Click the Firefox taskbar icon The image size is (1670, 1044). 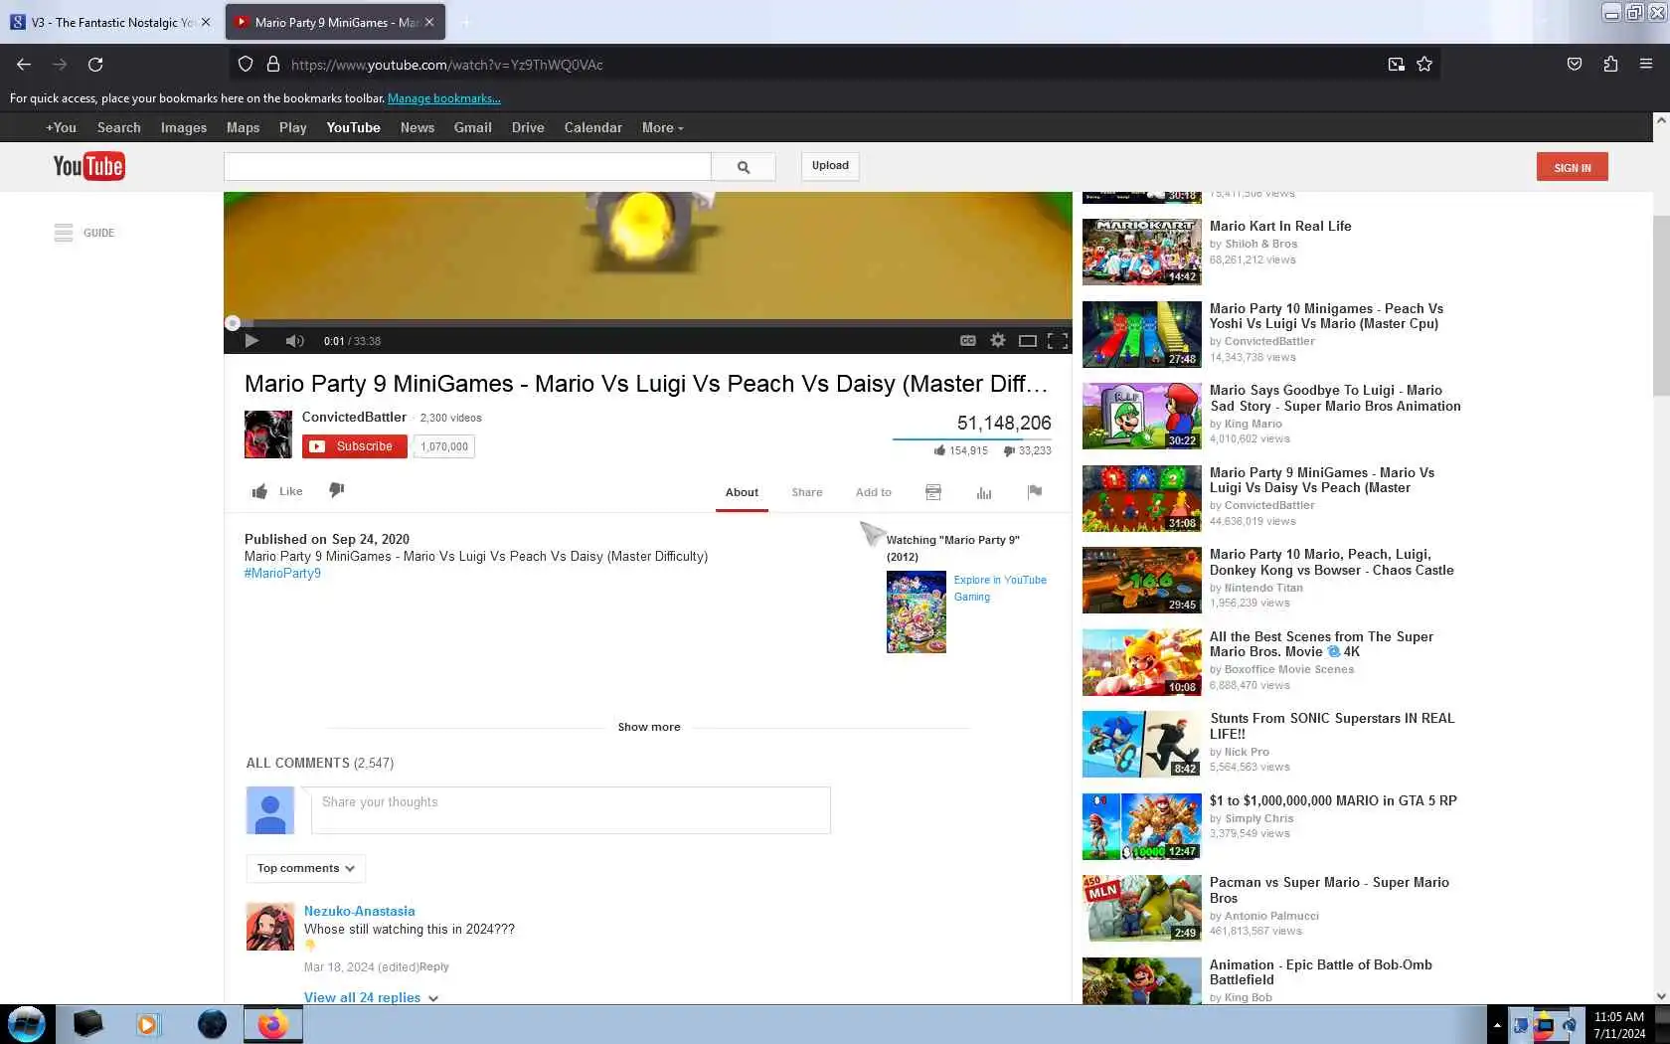coord(272,1024)
